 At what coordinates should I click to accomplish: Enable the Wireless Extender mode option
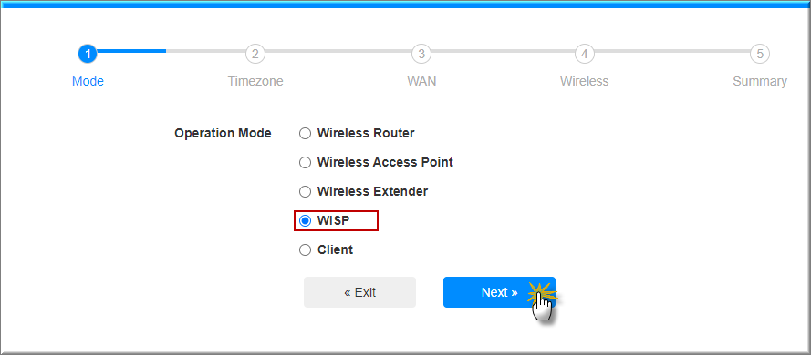tap(306, 192)
